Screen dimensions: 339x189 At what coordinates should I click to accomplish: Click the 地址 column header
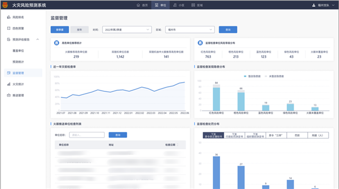[x=111, y=145]
